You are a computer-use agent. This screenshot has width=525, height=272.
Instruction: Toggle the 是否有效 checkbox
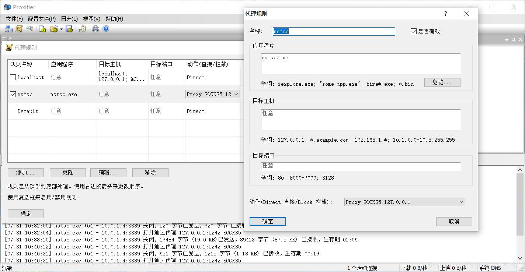[414, 31]
